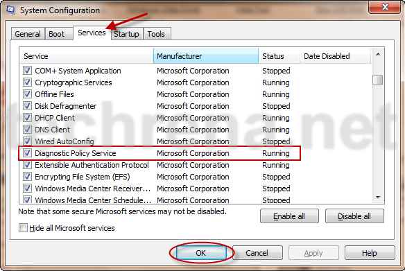Viewport: 405px width, 271px height.
Task: Toggle the Offline Files checkbox
Action: (x=27, y=94)
